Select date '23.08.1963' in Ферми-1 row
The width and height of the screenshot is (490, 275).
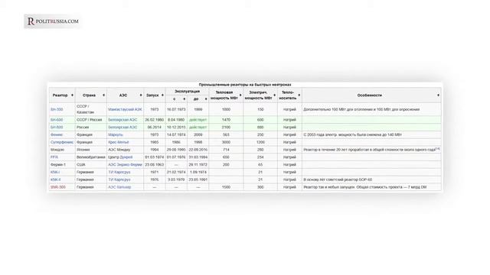coord(155,165)
